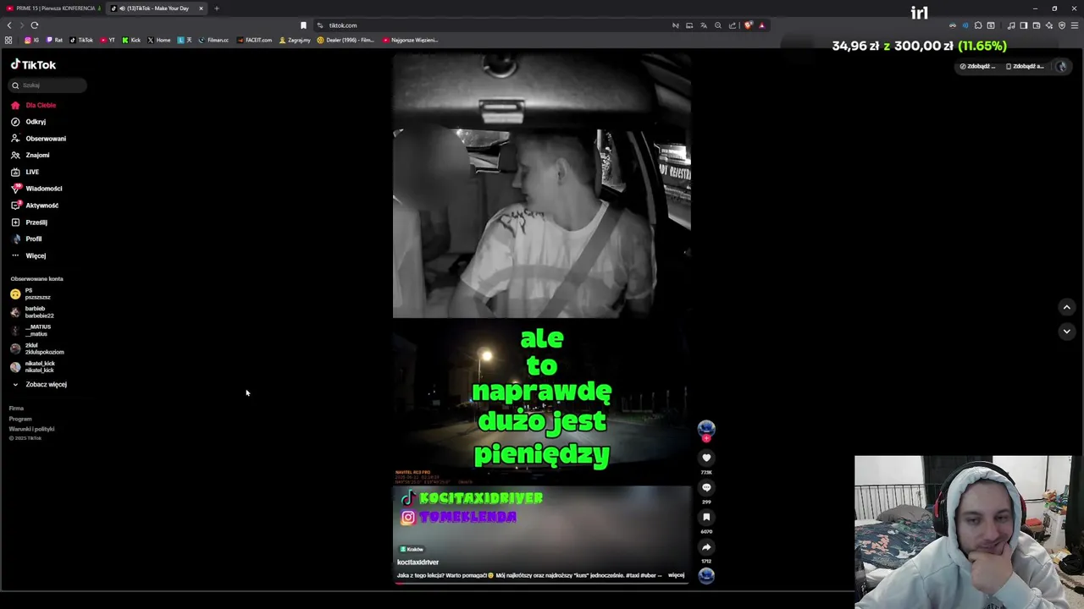Open the spinning sound disc beside the caption
The width and height of the screenshot is (1084, 609).
coord(706,575)
